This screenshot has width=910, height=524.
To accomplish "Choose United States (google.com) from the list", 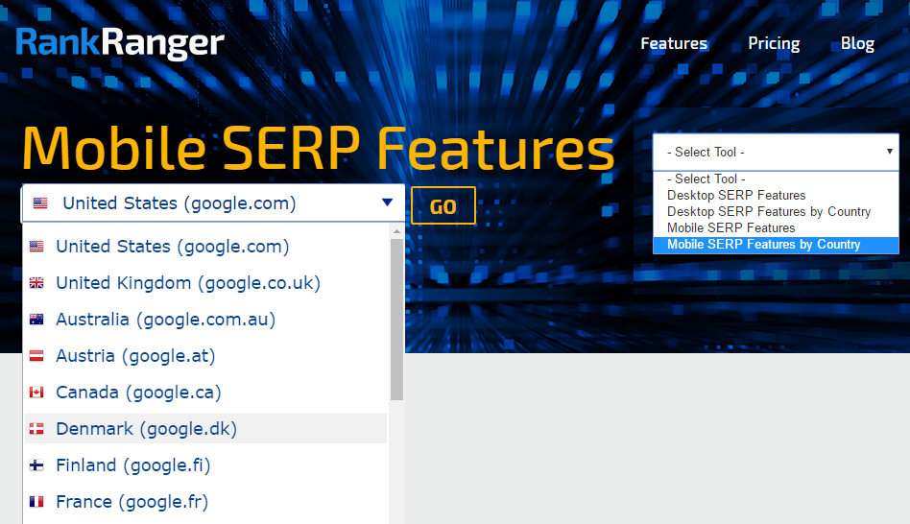I will pyautogui.click(x=206, y=247).
